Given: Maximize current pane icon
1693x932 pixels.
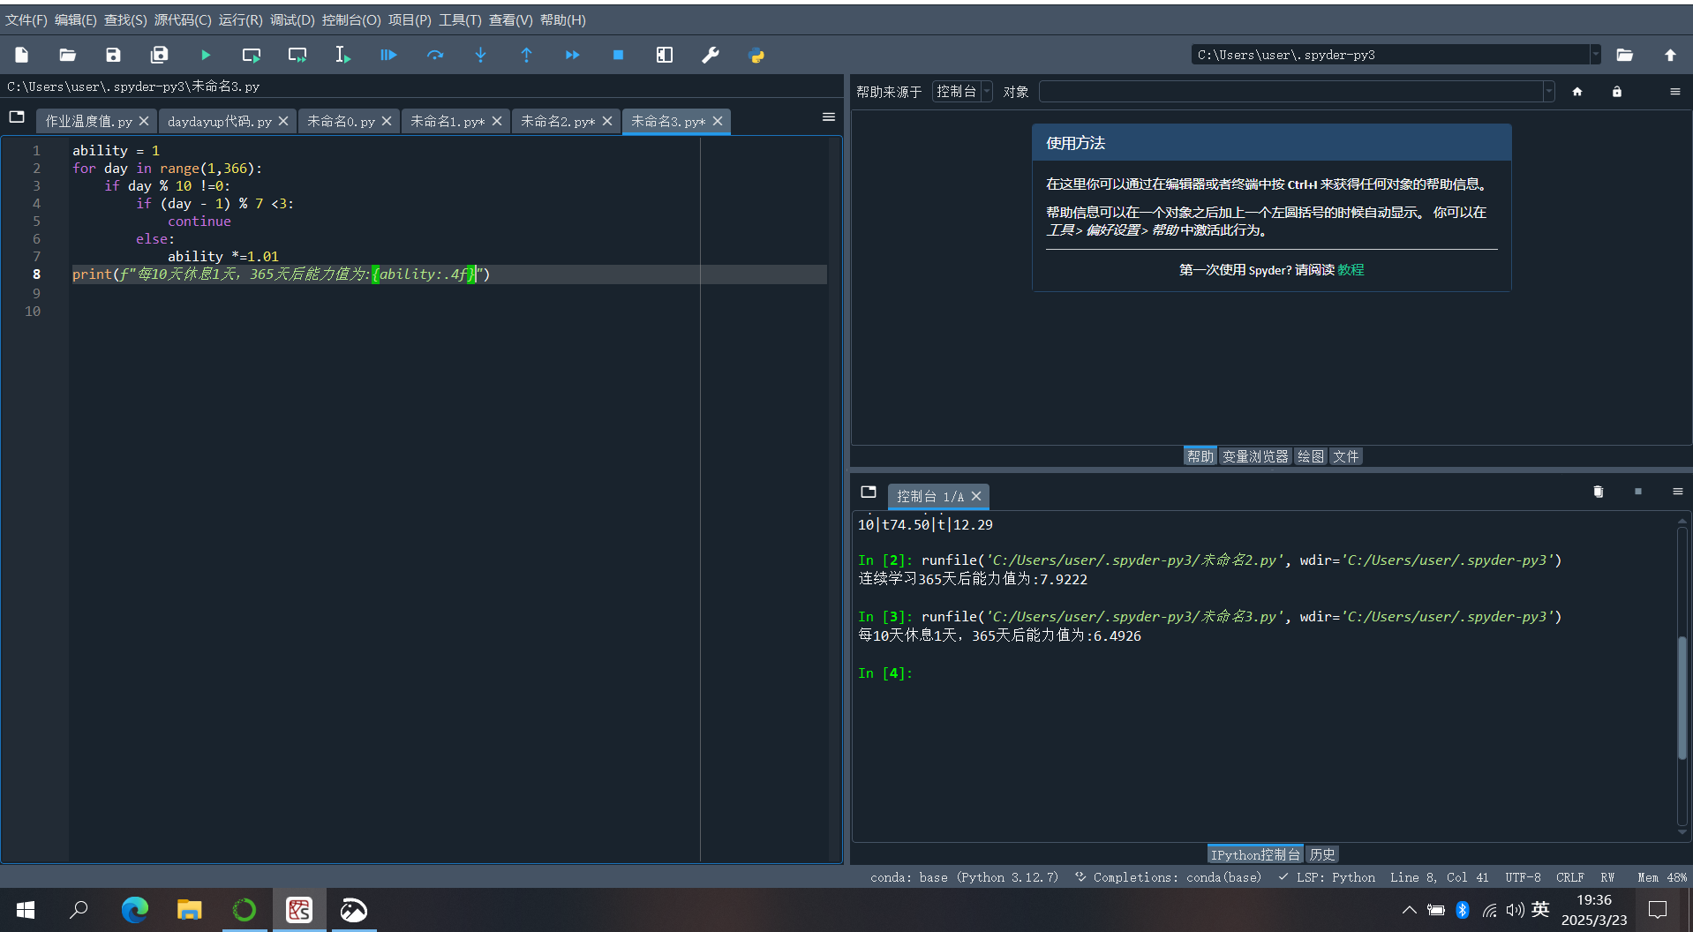Looking at the screenshot, I should click(665, 55).
